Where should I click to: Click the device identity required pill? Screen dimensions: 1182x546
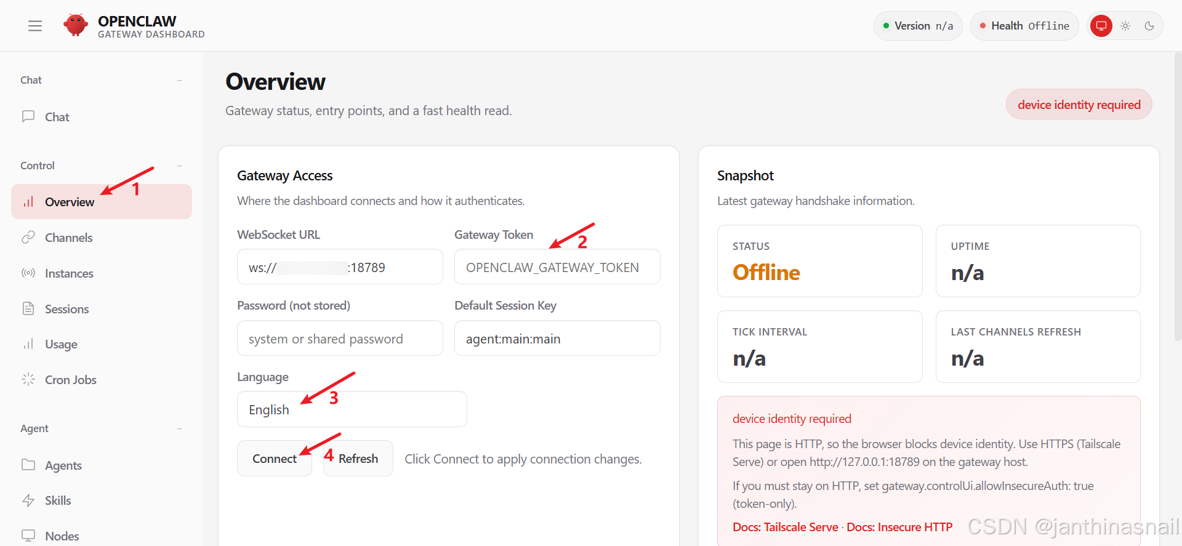pos(1079,105)
